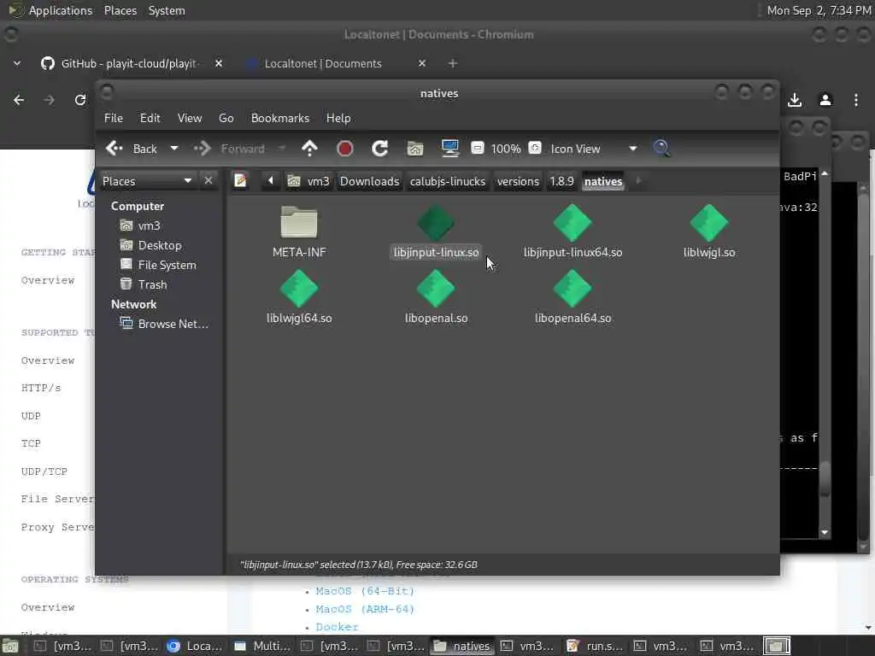Switch to the GitHub playit-cloud tab

click(x=128, y=63)
